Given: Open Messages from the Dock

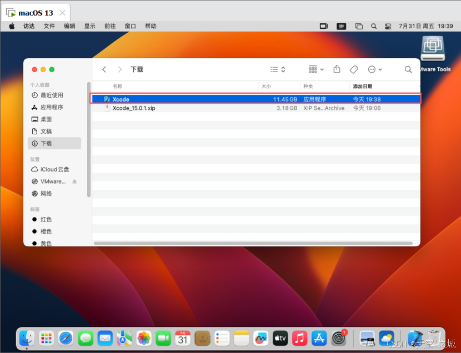Looking at the screenshot, I should 86,339.
